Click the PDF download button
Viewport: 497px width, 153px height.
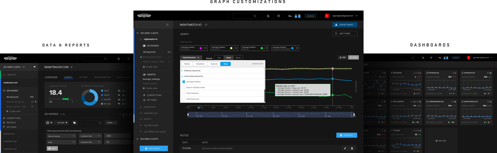342,57
